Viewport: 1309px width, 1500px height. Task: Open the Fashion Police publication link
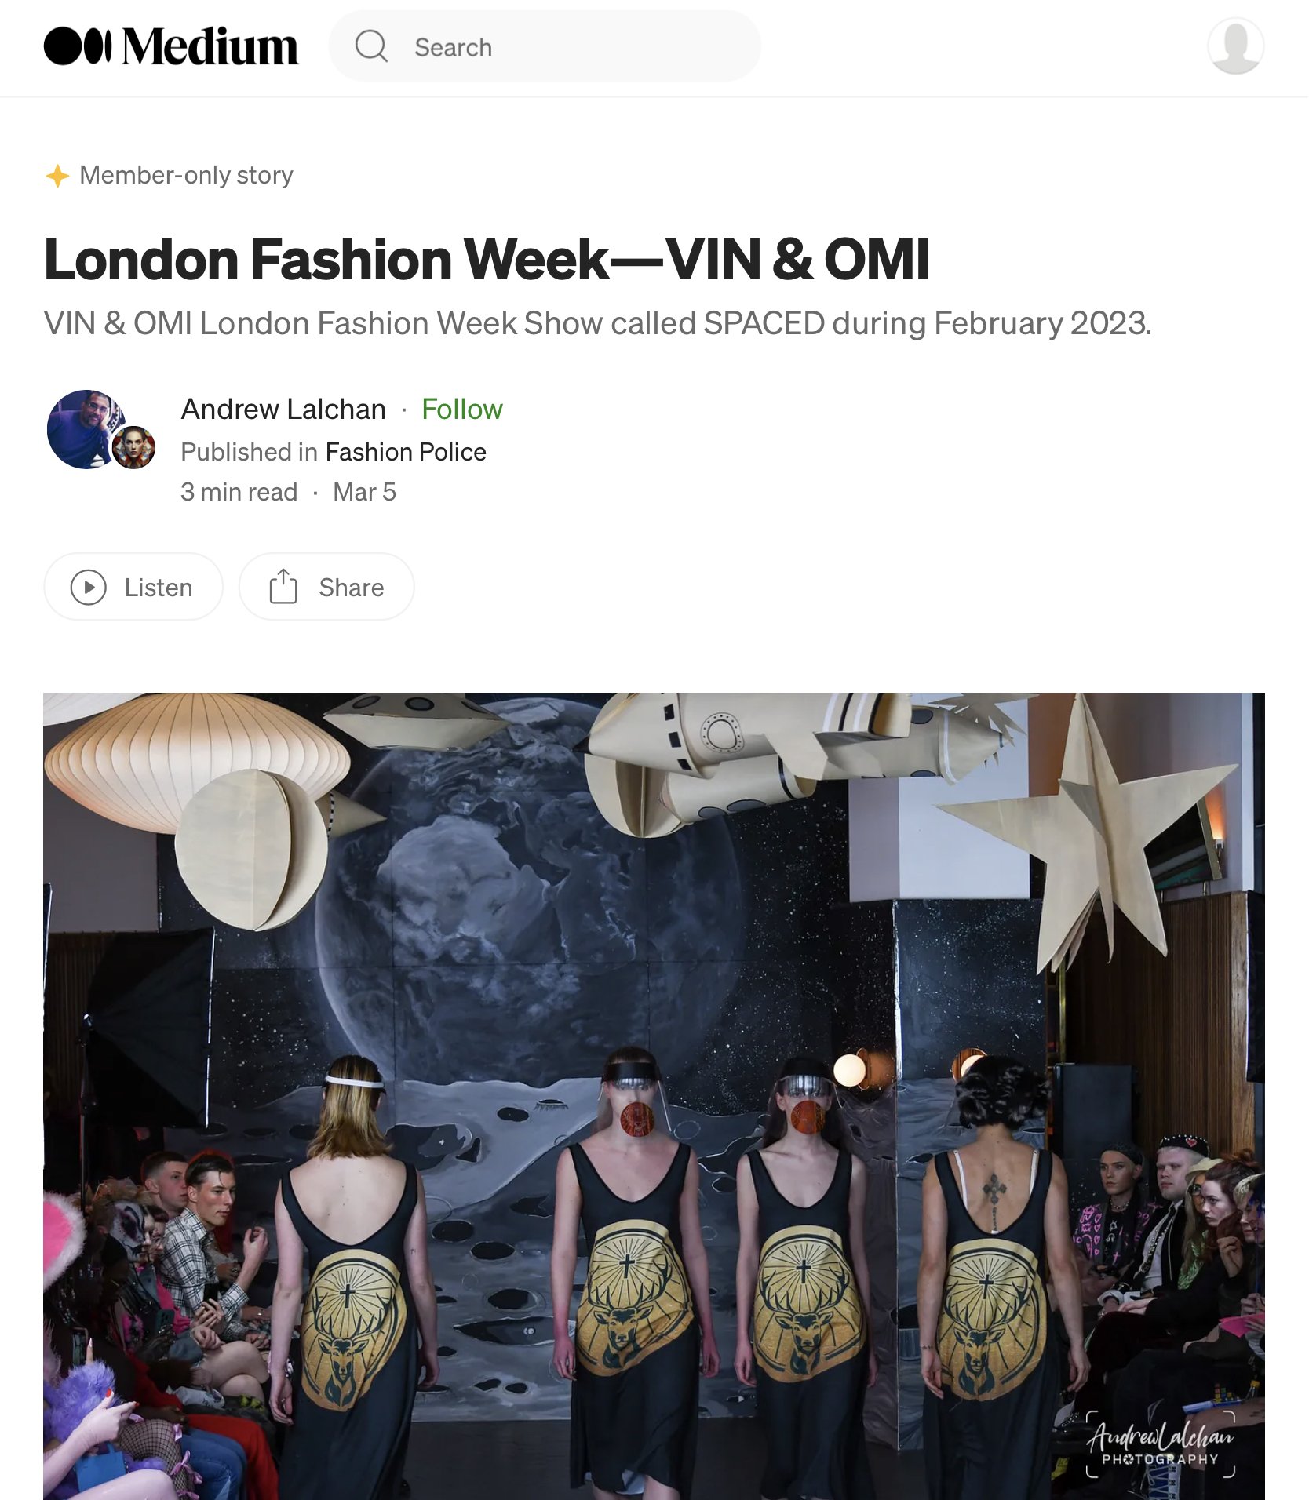(406, 452)
